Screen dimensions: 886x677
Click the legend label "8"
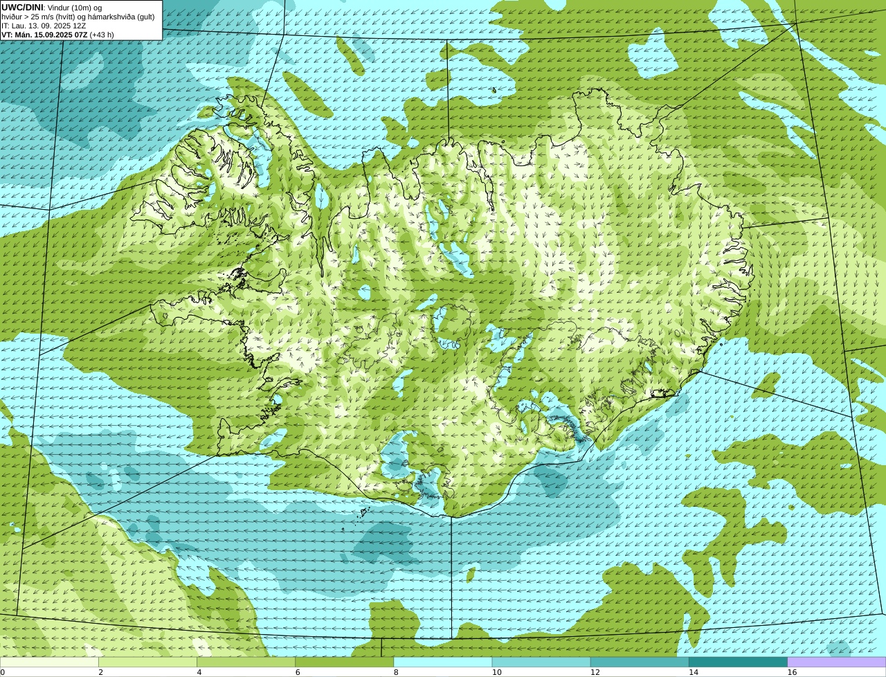396,672
